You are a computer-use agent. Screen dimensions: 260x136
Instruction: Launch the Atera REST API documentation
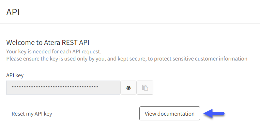(170, 114)
